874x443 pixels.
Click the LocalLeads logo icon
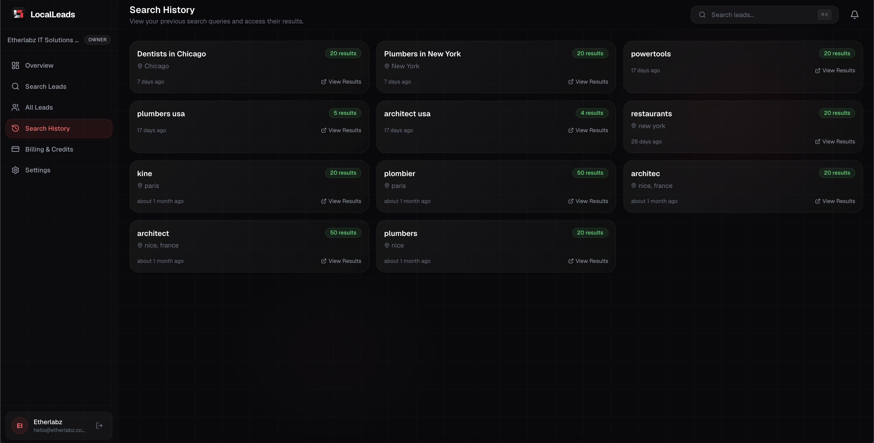(18, 14)
